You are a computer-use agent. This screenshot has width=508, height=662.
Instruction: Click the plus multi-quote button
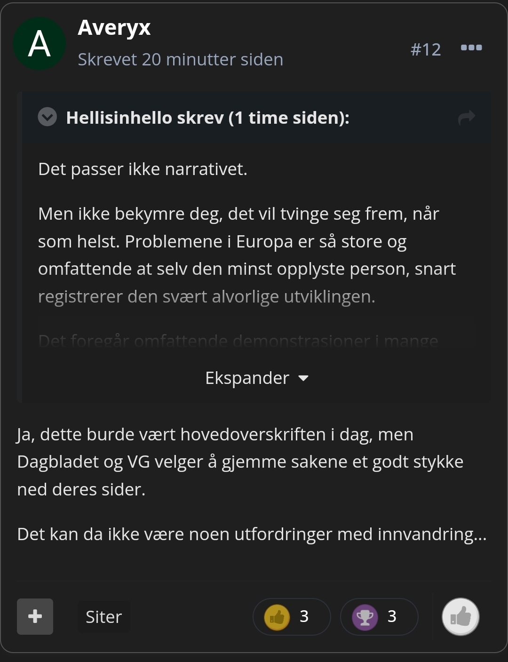pyautogui.click(x=35, y=616)
